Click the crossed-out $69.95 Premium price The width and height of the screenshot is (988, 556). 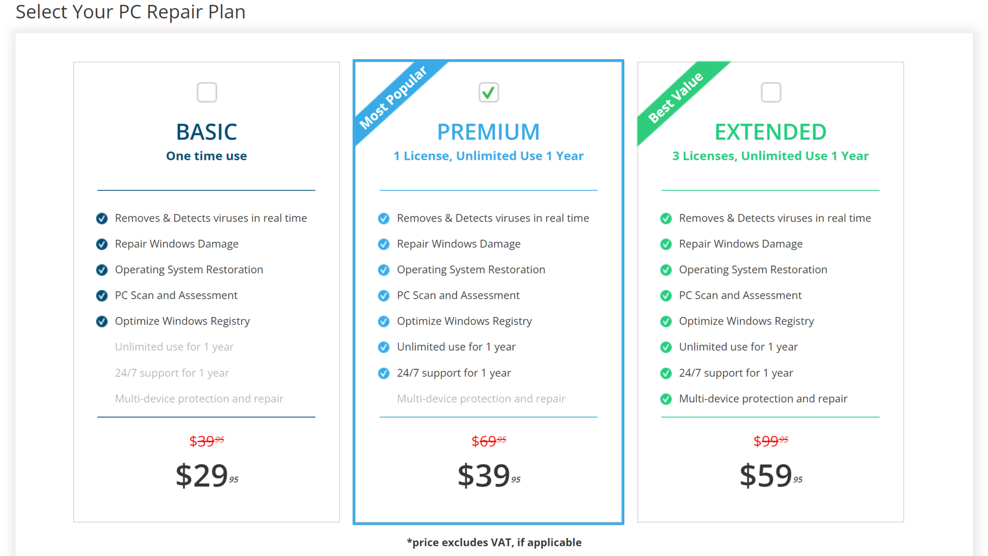[x=488, y=441]
